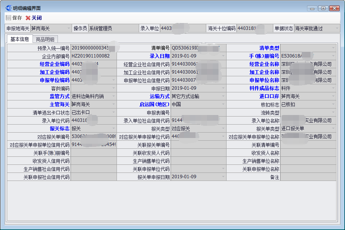Expand the 报关标志 dropdown showing 报关
Screen dimensions: 345x230
[x=114, y=128]
